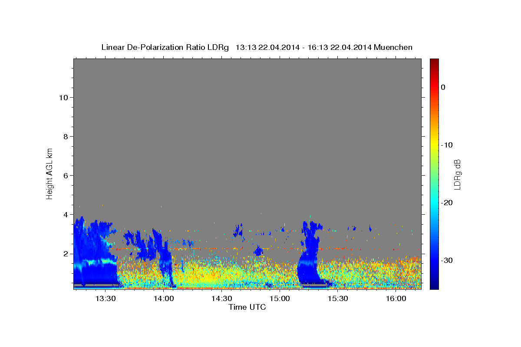The width and height of the screenshot is (521, 347).
Task: Click the plot title 'Linear De-Polarization Ratio LDRg'
Action: [x=165, y=47]
